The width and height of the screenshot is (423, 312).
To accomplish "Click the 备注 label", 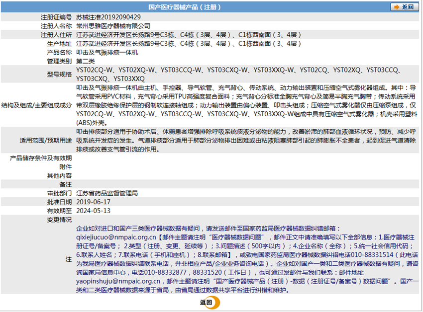I will [x=66, y=184].
